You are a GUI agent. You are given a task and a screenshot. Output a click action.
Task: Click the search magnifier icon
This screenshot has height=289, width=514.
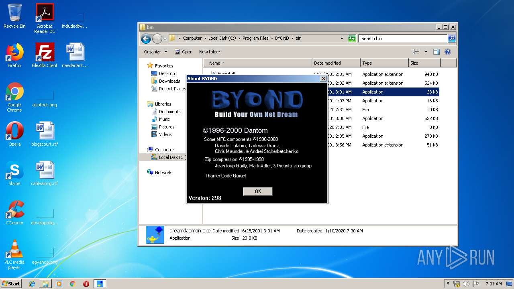pyautogui.click(x=452, y=39)
